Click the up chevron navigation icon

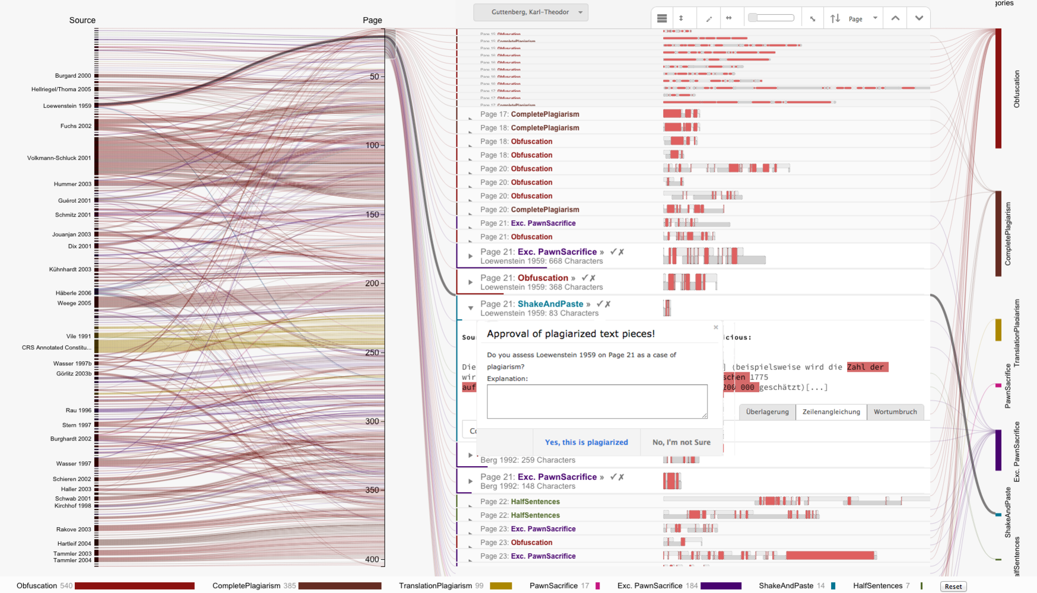pyautogui.click(x=895, y=18)
